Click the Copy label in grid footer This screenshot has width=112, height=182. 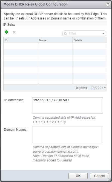(99, 87)
